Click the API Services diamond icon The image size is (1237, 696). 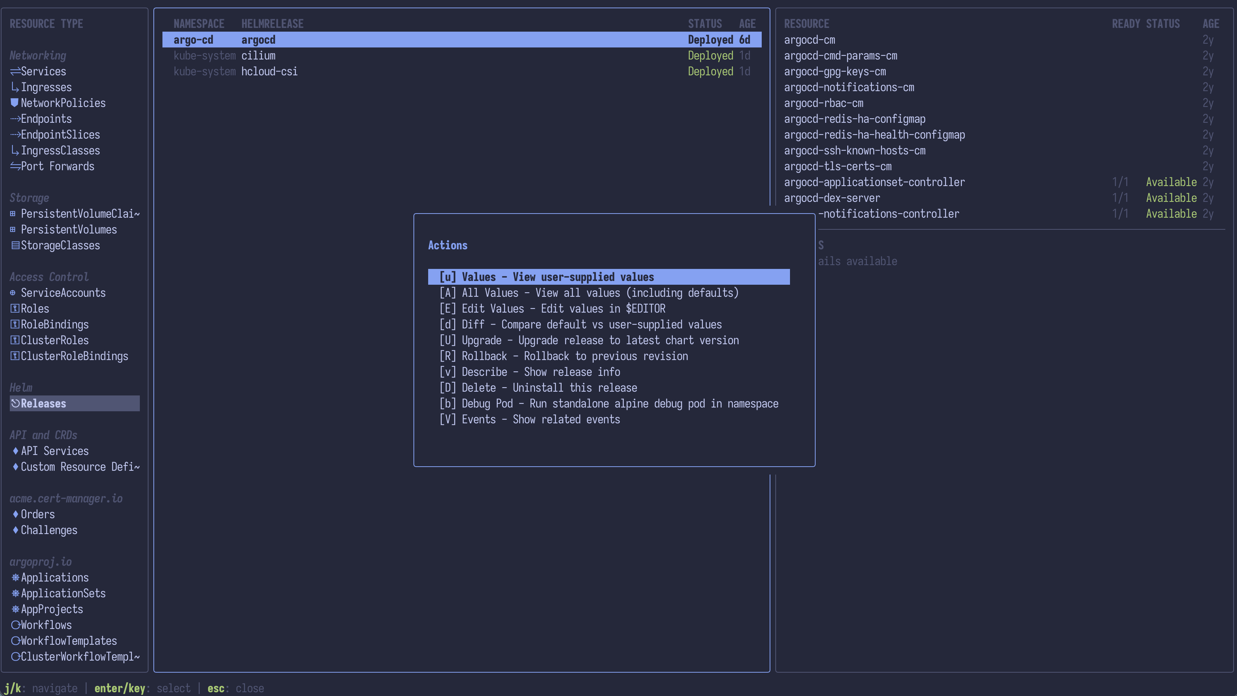tap(15, 451)
